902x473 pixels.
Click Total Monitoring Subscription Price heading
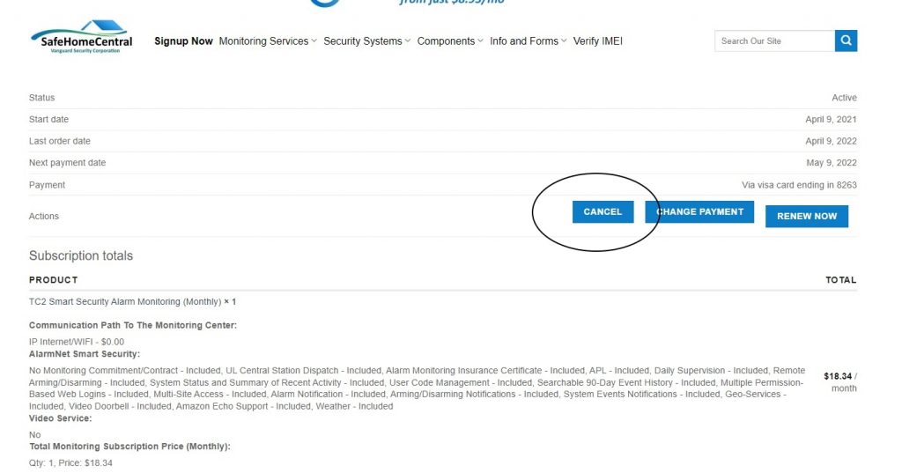point(129,447)
